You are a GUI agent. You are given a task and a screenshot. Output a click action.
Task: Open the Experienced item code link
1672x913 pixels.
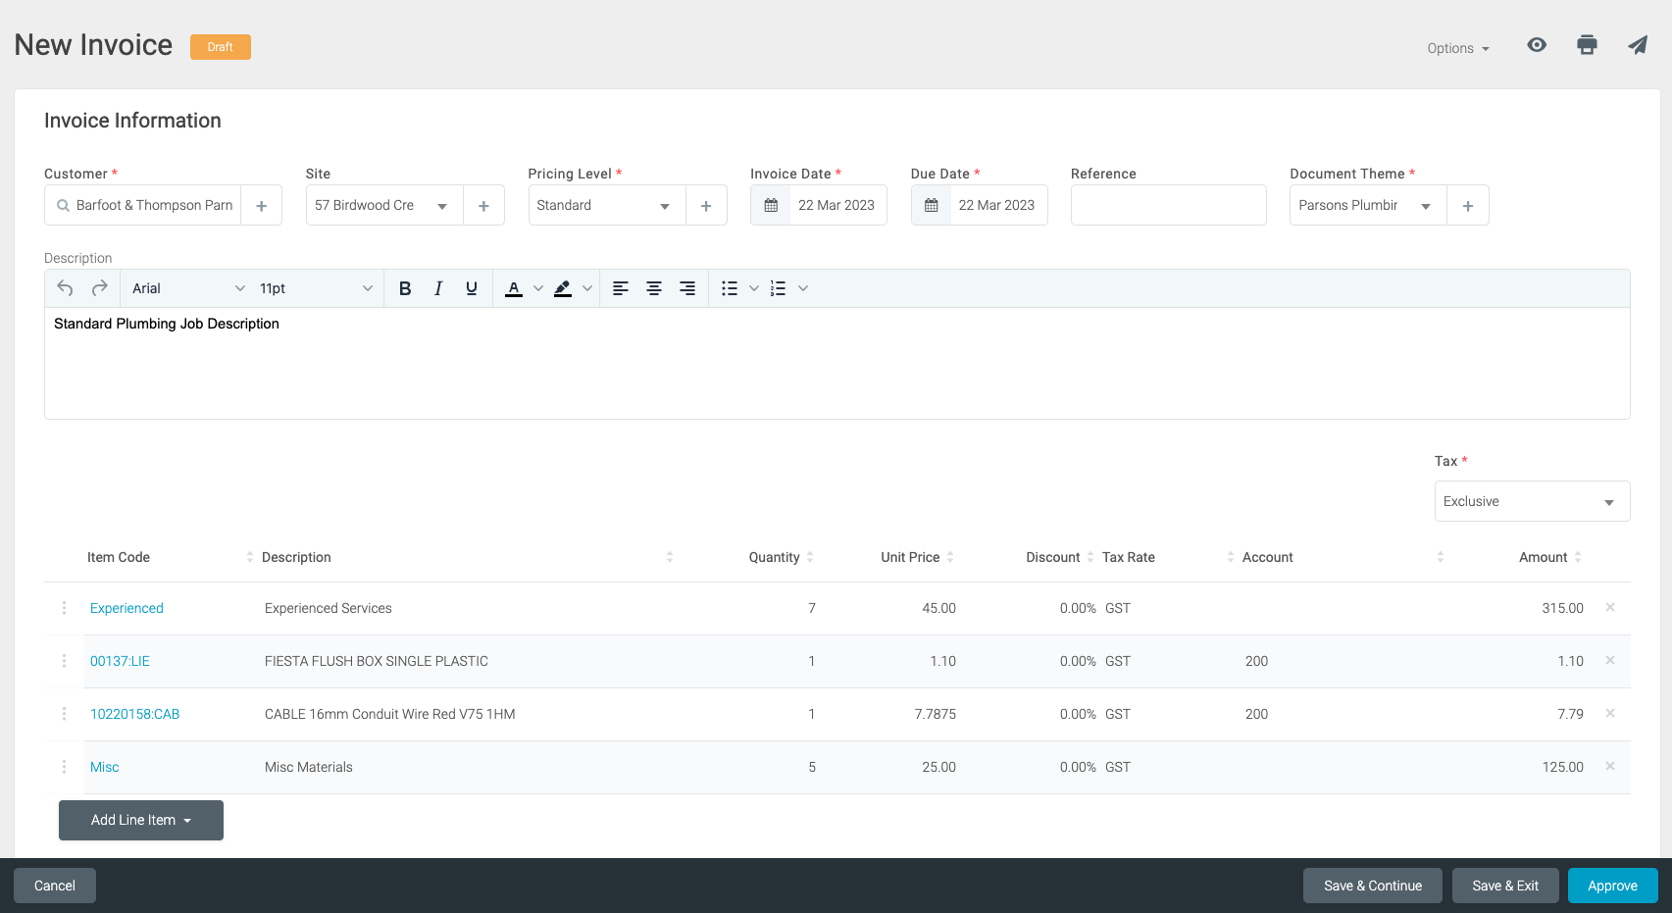(127, 609)
